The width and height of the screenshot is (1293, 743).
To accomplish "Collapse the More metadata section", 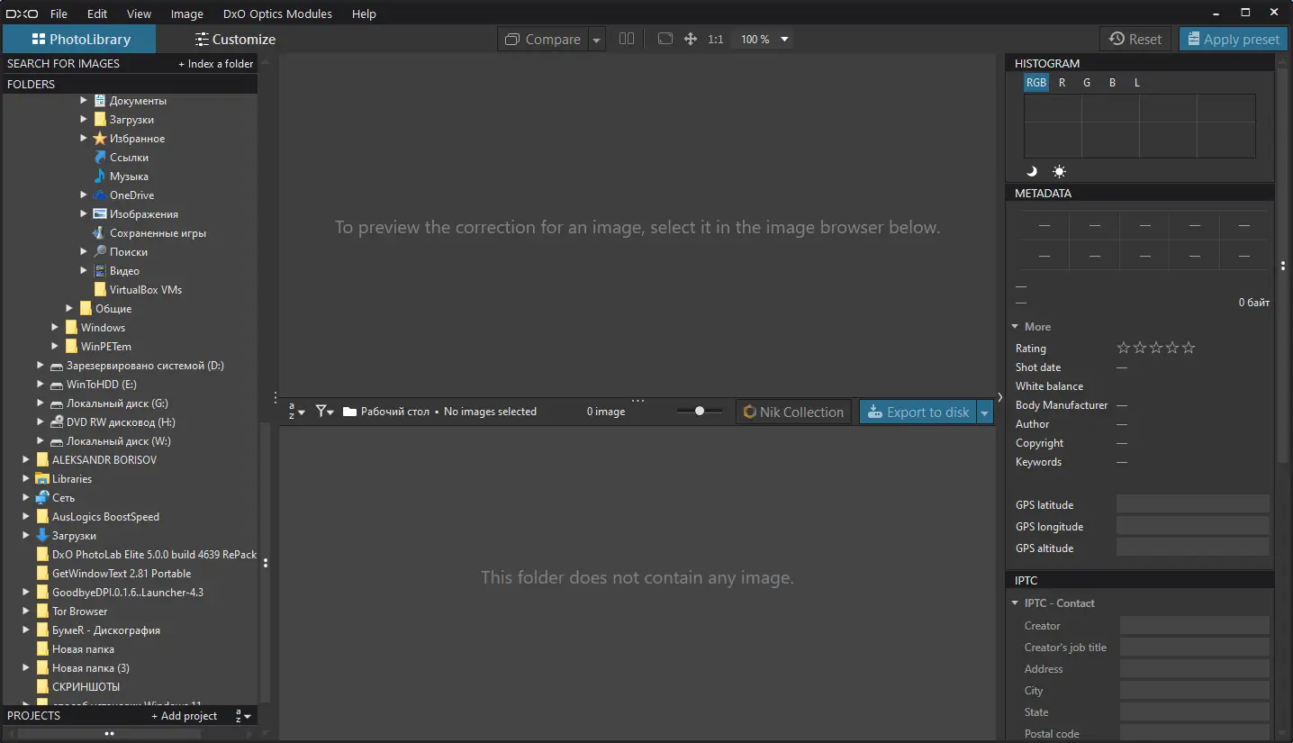I will 1015,327.
